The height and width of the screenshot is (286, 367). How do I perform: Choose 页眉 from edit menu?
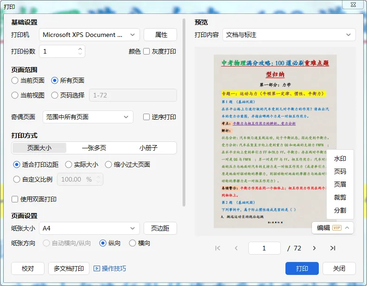pos(340,184)
